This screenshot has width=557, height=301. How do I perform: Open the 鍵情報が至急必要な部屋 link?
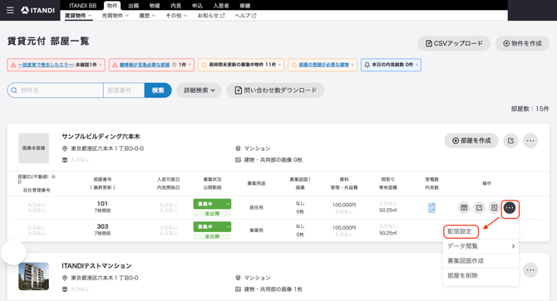coord(145,65)
